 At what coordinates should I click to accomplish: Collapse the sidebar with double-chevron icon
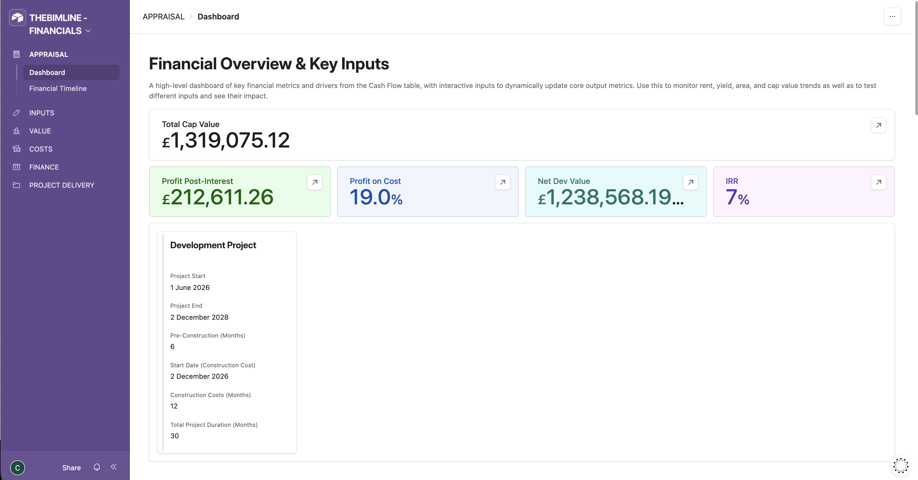114,467
